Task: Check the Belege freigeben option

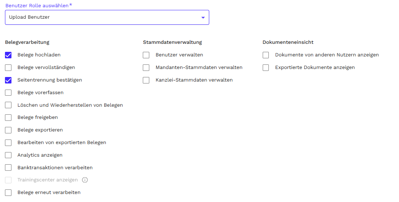Action: [8, 118]
